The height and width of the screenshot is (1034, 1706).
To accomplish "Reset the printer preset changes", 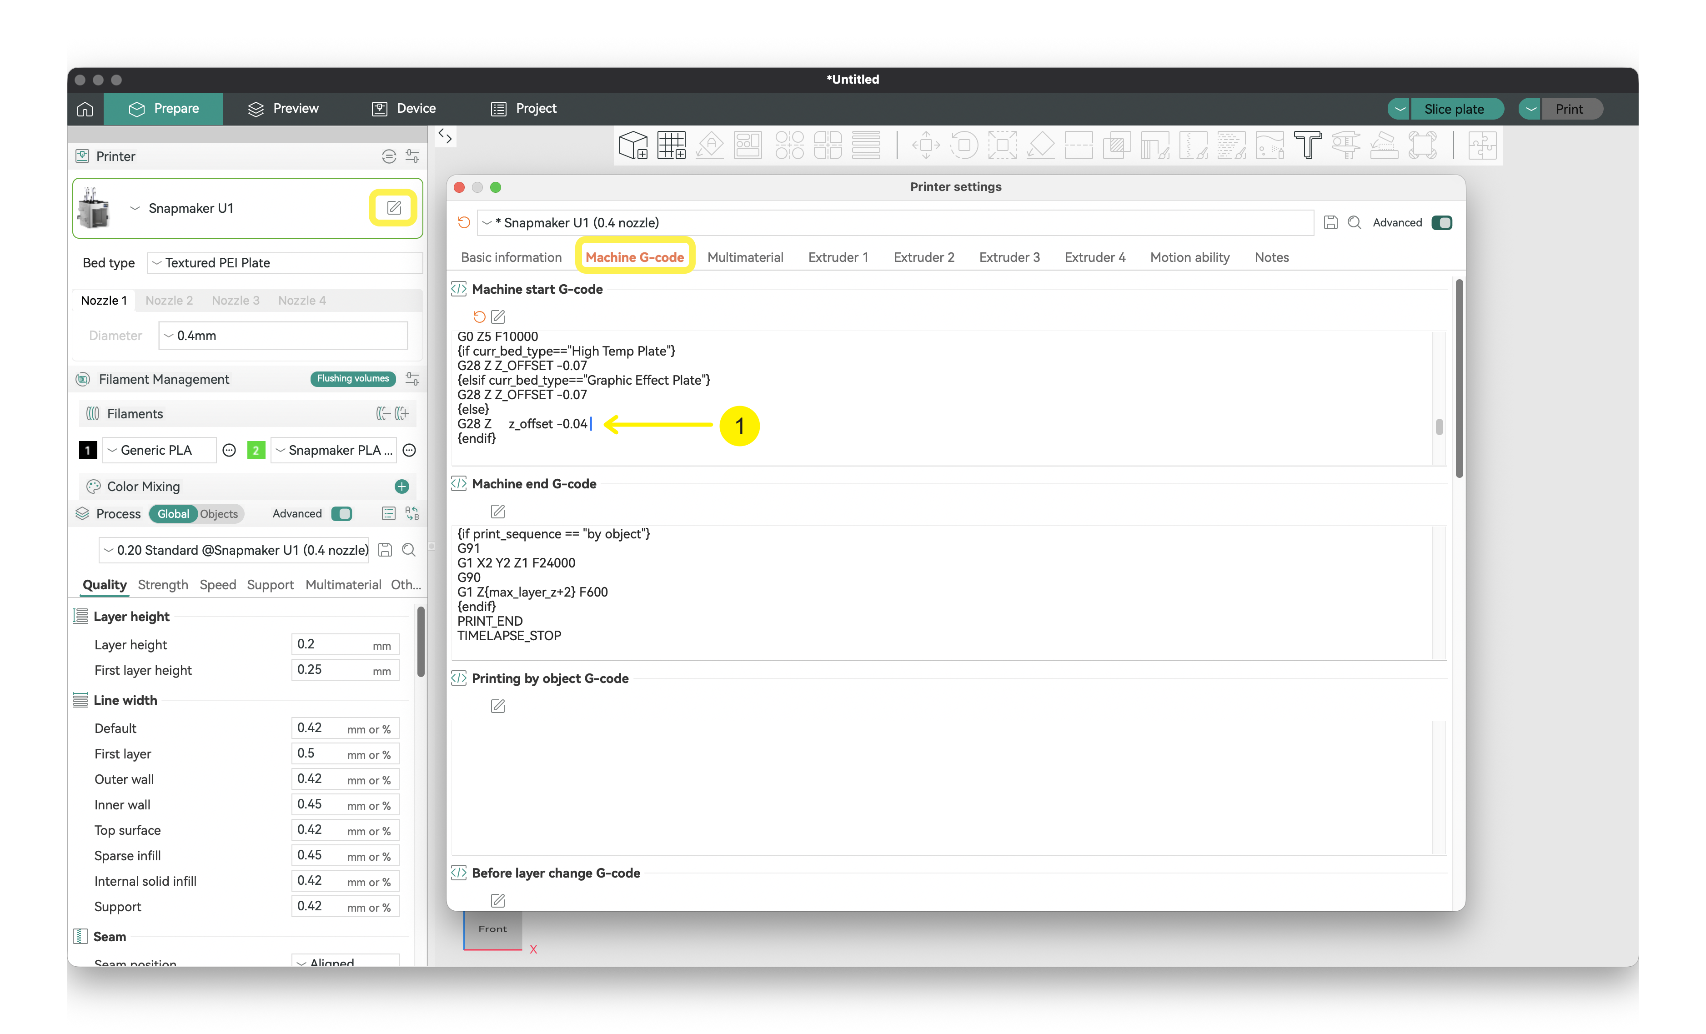I will coord(464,222).
